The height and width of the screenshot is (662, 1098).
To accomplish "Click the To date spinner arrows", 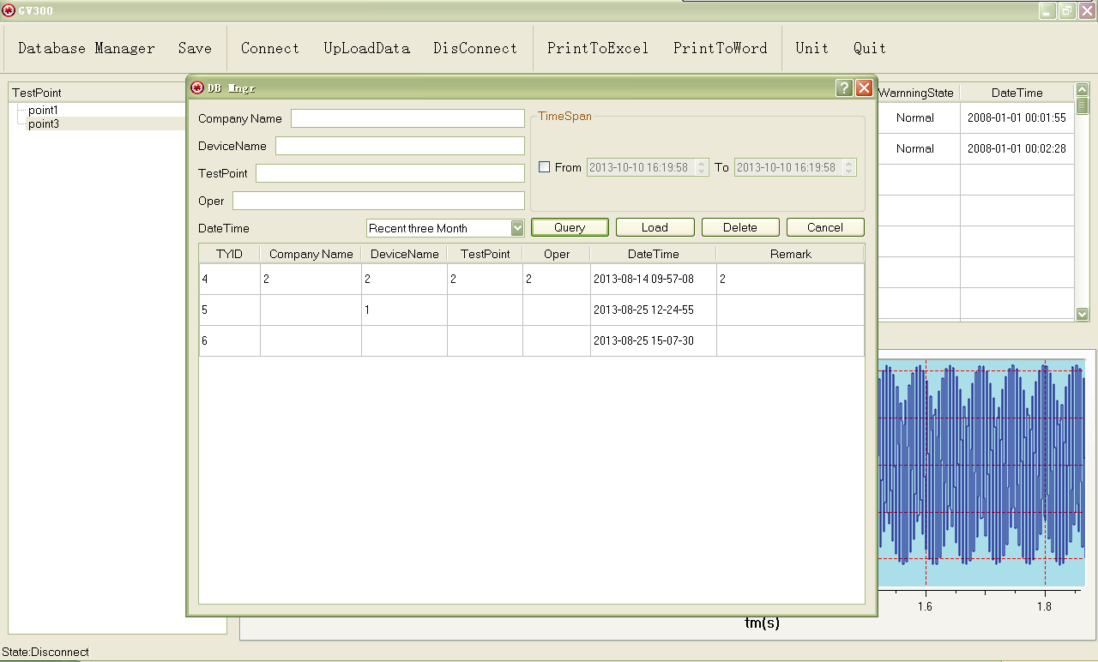I will [849, 167].
